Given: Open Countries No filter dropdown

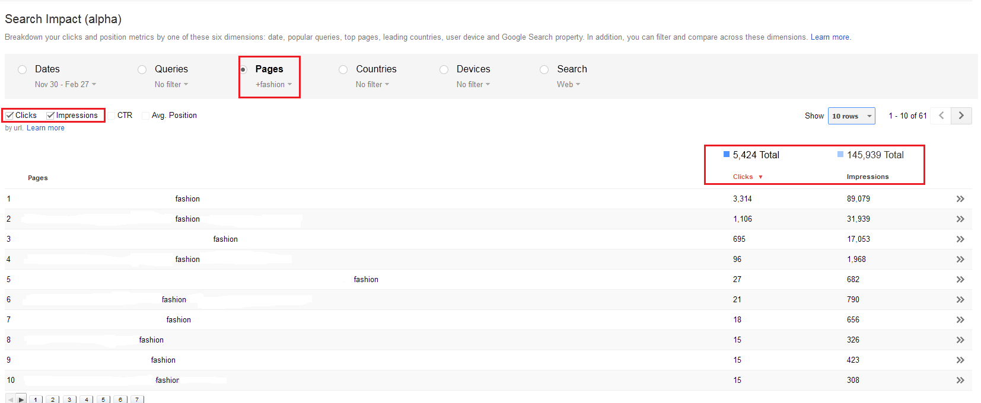Looking at the screenshot, I should pyautogui.click(x=372, y=85).
